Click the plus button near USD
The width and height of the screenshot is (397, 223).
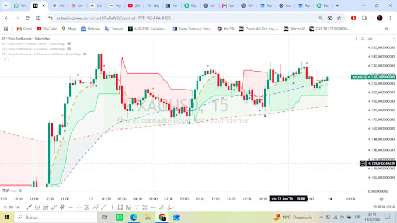point(356,39)
